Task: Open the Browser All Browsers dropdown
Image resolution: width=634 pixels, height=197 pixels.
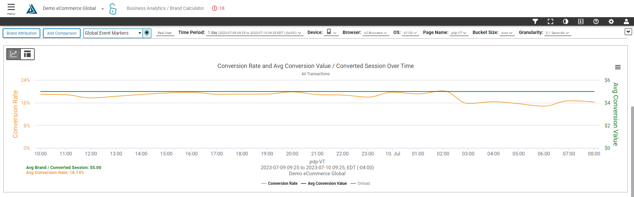Action: [x=375, y=33]
